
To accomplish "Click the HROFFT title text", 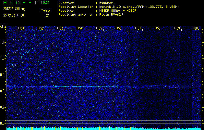I will pos(19,3).
